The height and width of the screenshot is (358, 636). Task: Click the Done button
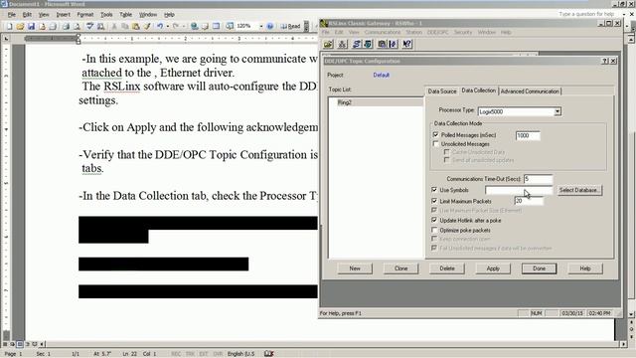click(x=539, y=268)
